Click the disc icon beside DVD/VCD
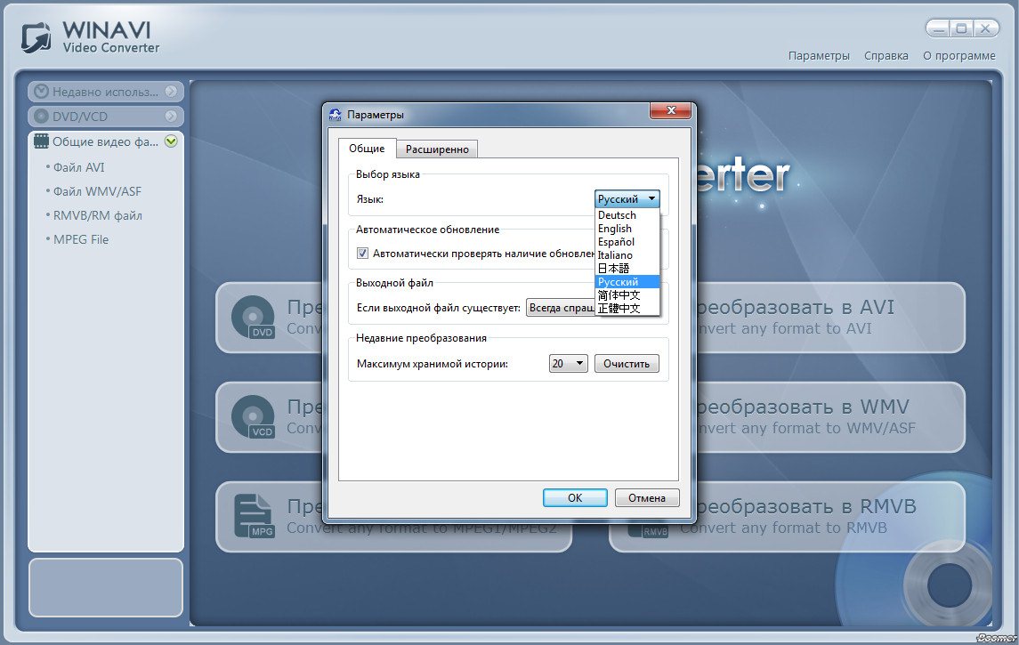This screenshot has height=645, width=1019. click(x=41, y=117)
